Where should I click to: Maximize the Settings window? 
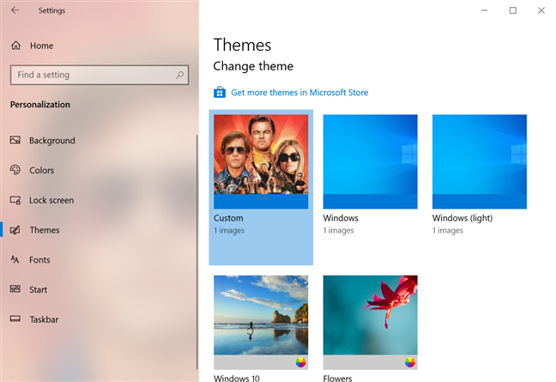[x=513, y=10]
